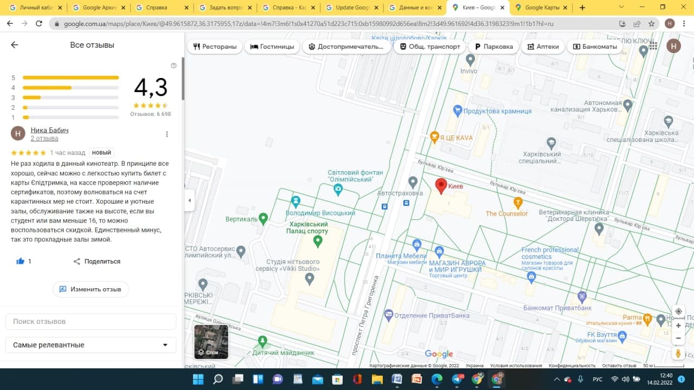Open the three-dot menu on Ника Бабич's review
Viewport: 694px width, 390px height.
point(167,134)
